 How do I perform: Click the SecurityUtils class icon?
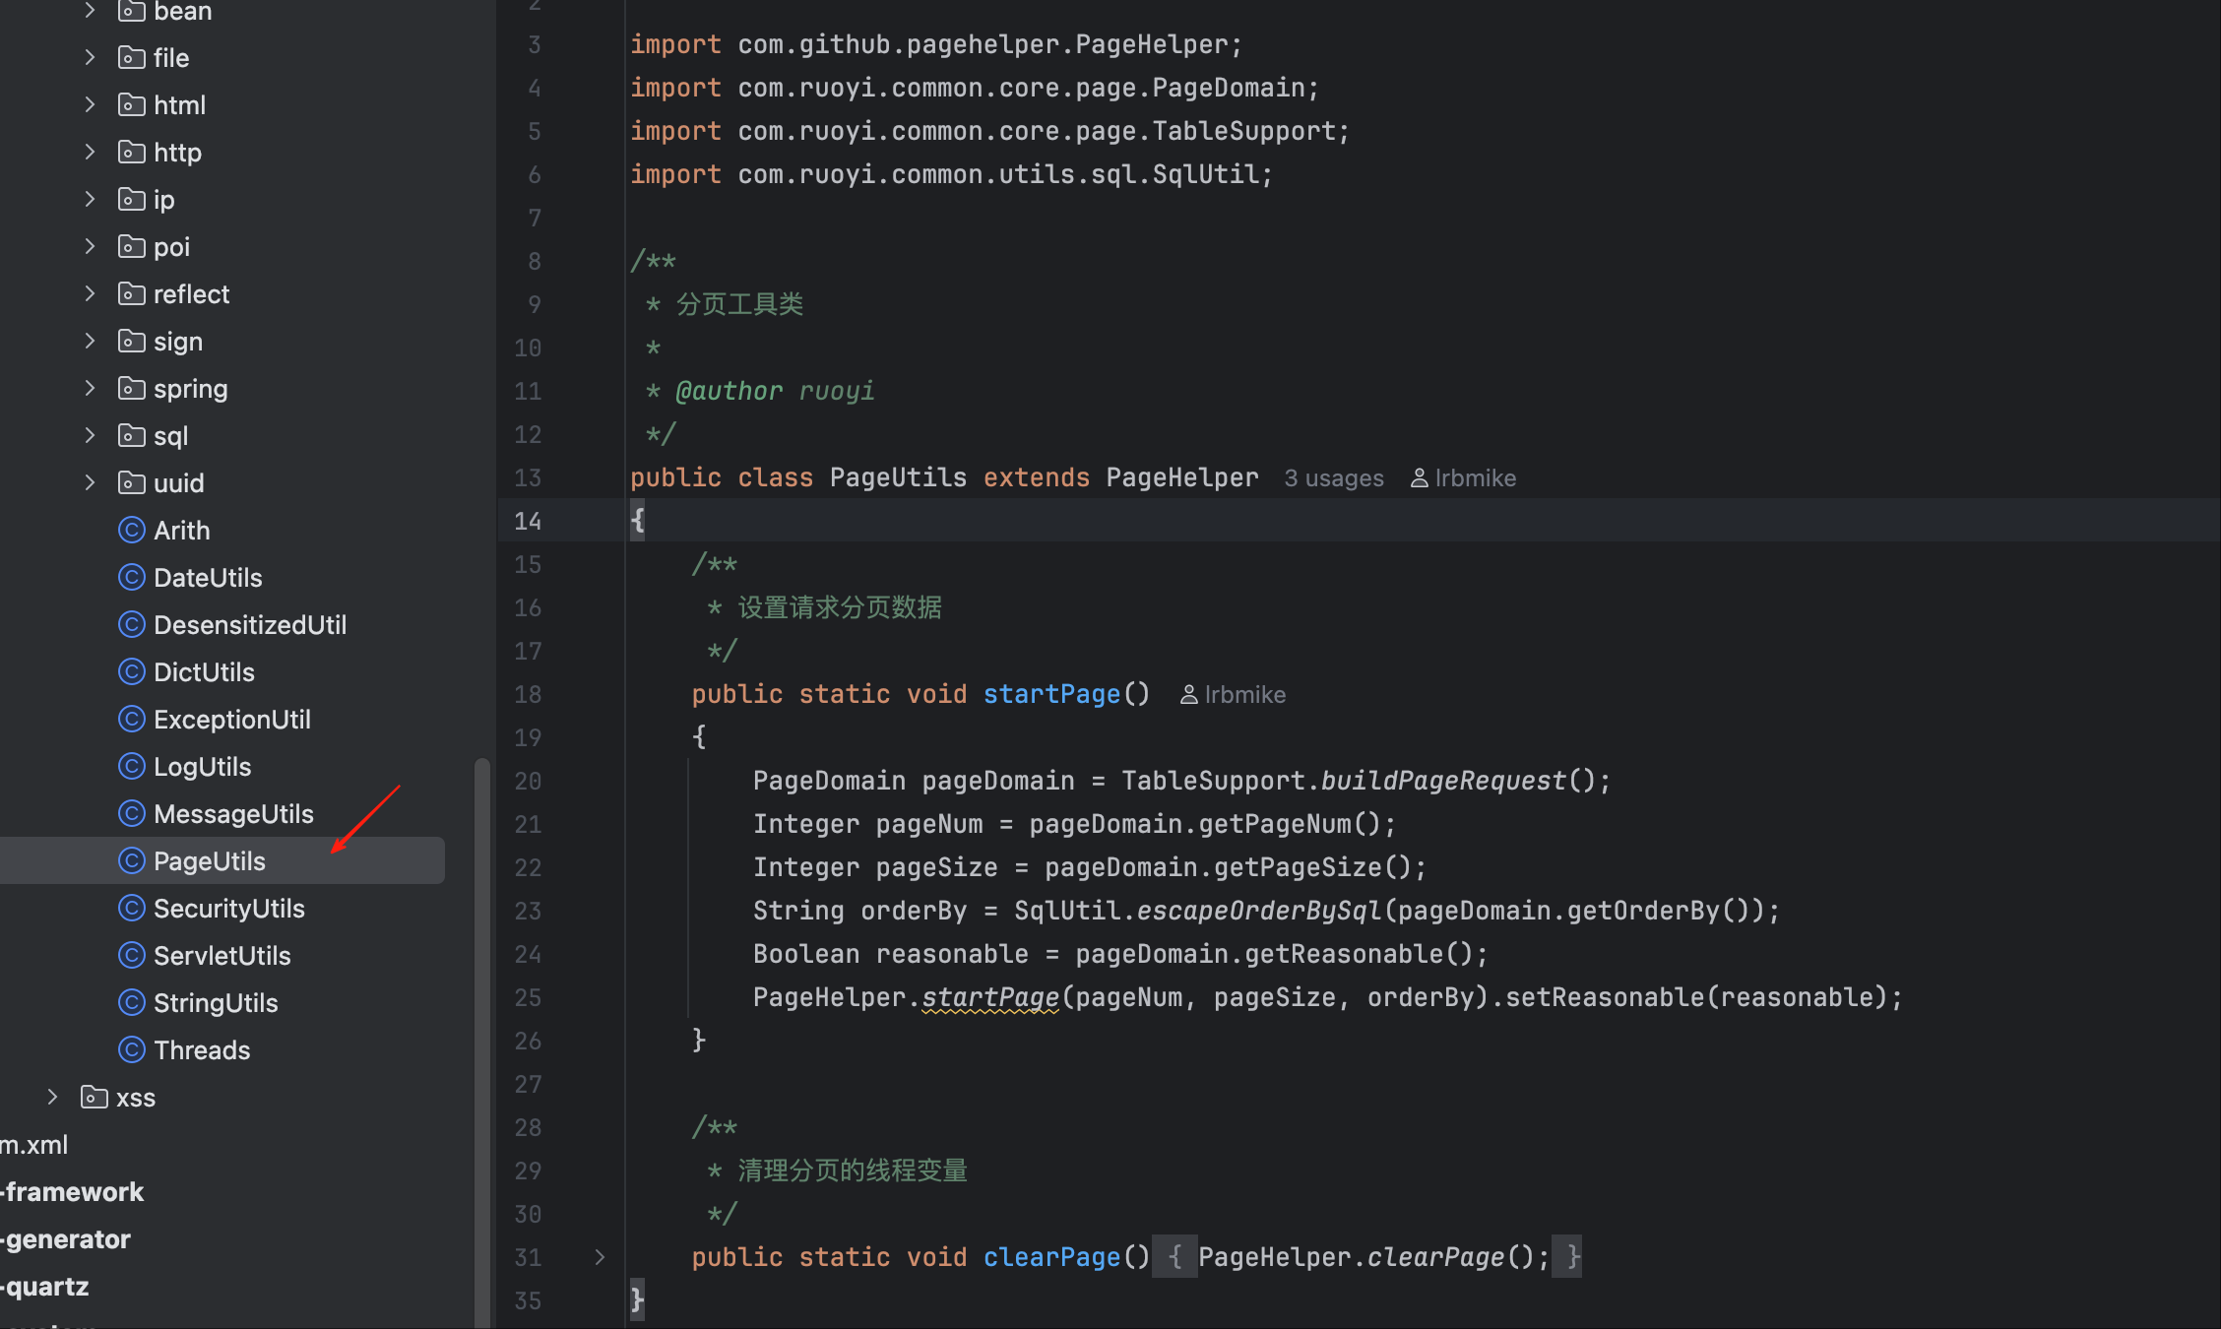pyautogui.click(x=131, y=909)
